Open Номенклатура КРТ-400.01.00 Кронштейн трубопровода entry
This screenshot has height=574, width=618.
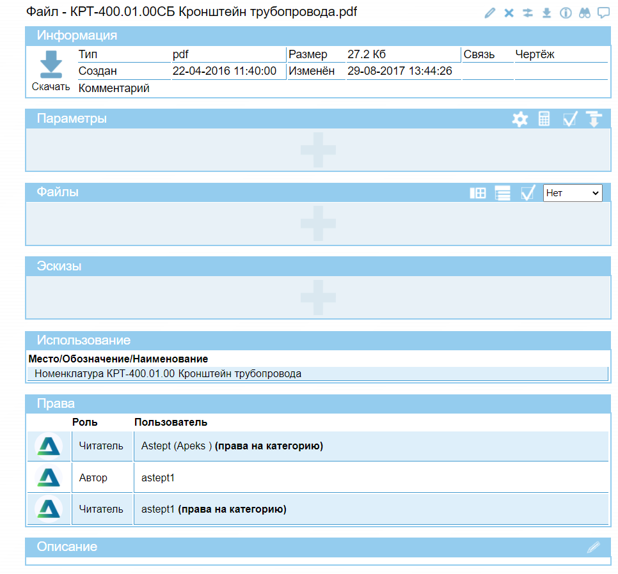[168, 374]
